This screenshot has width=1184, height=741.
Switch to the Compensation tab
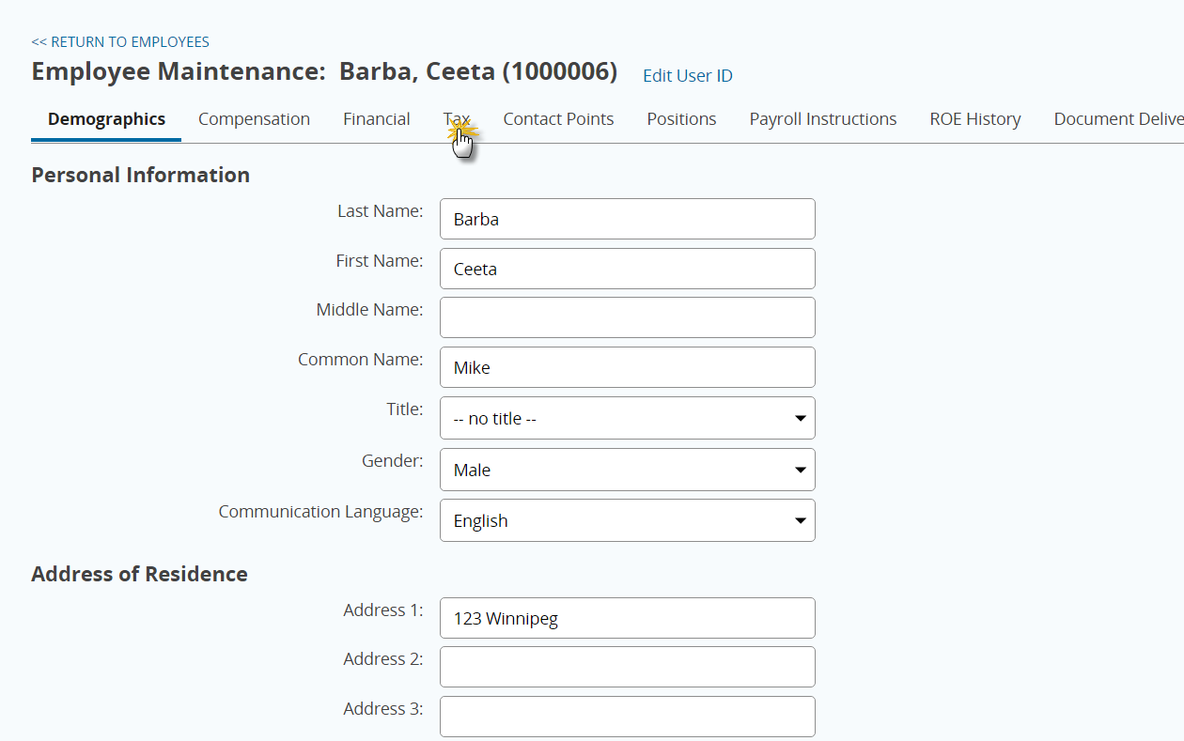pyautogui.click(x=254, y=119)
